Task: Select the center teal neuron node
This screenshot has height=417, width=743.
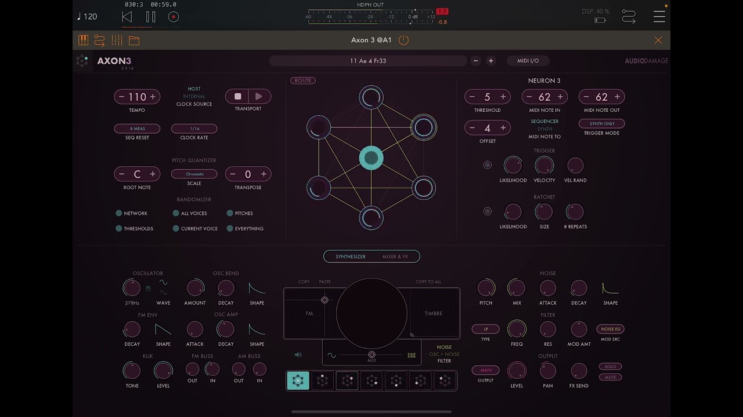Action: [x=371, y=158]
